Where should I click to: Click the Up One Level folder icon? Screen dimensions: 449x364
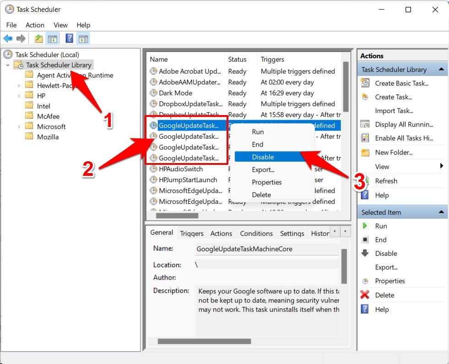38,38
